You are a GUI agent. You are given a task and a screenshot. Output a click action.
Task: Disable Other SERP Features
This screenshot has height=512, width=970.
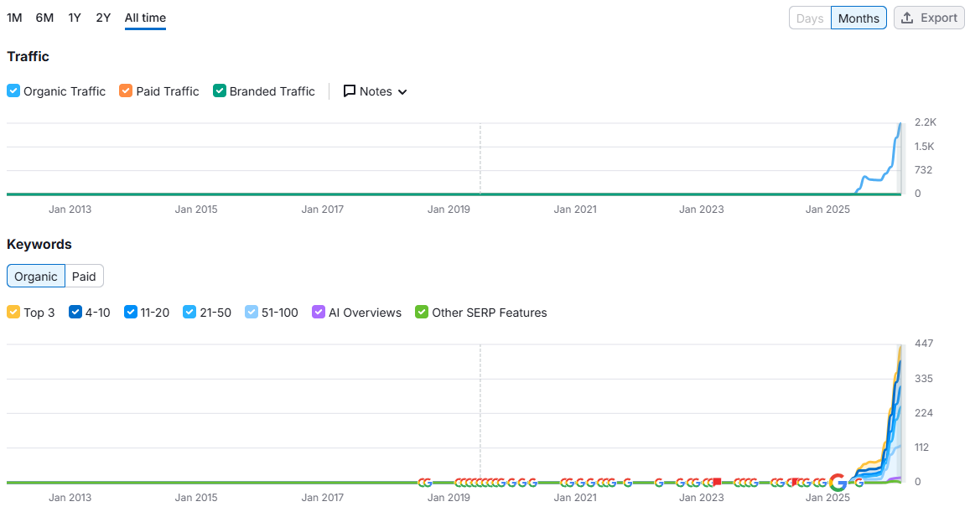(x=420, y=312)
